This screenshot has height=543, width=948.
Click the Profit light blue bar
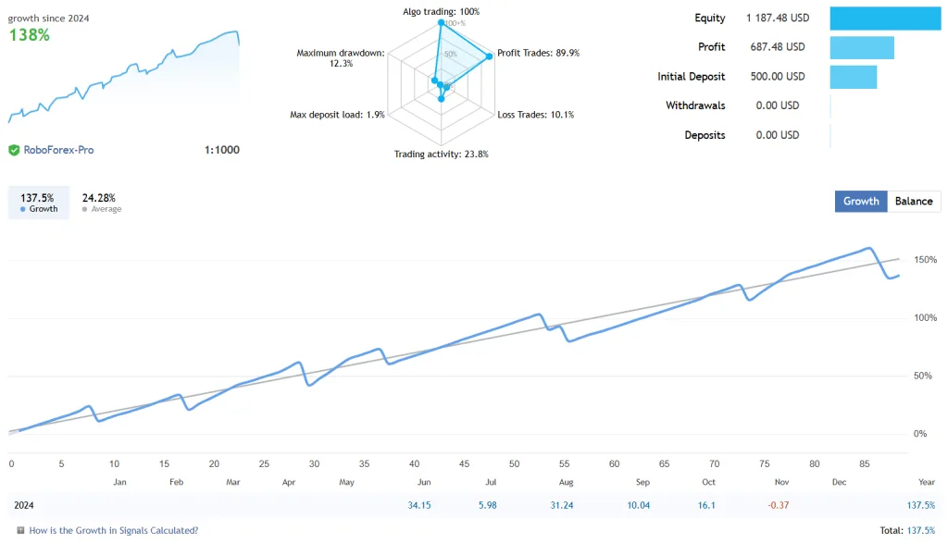click(x=862, y=48)
